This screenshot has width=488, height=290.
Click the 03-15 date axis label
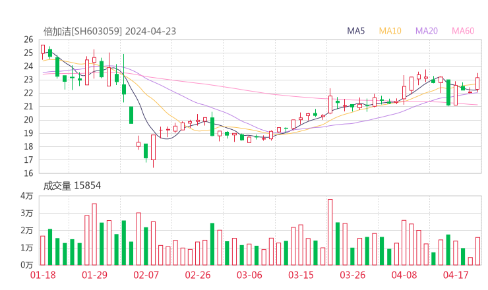tap(301, 275)
